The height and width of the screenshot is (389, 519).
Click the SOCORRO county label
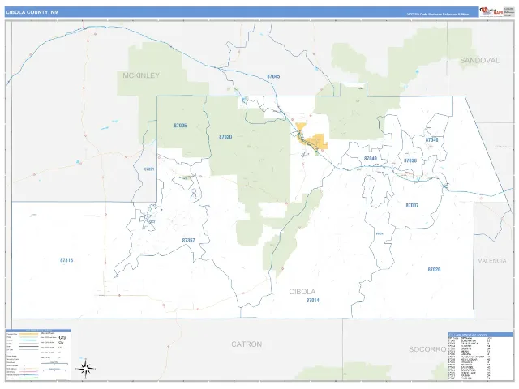[427, 349]
